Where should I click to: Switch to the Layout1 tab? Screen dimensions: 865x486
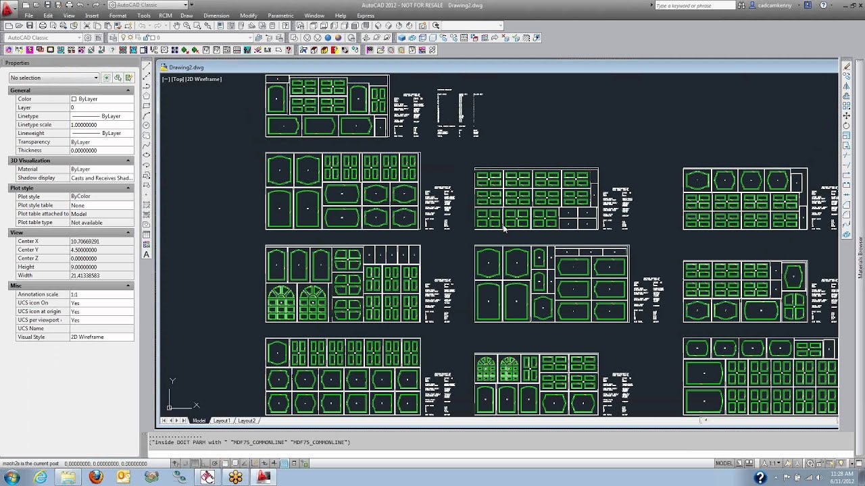(x=222, y=421)
